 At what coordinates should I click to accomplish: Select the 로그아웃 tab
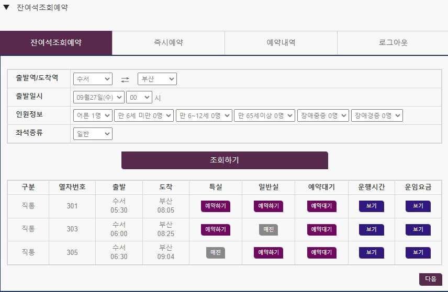pos(393,43)
